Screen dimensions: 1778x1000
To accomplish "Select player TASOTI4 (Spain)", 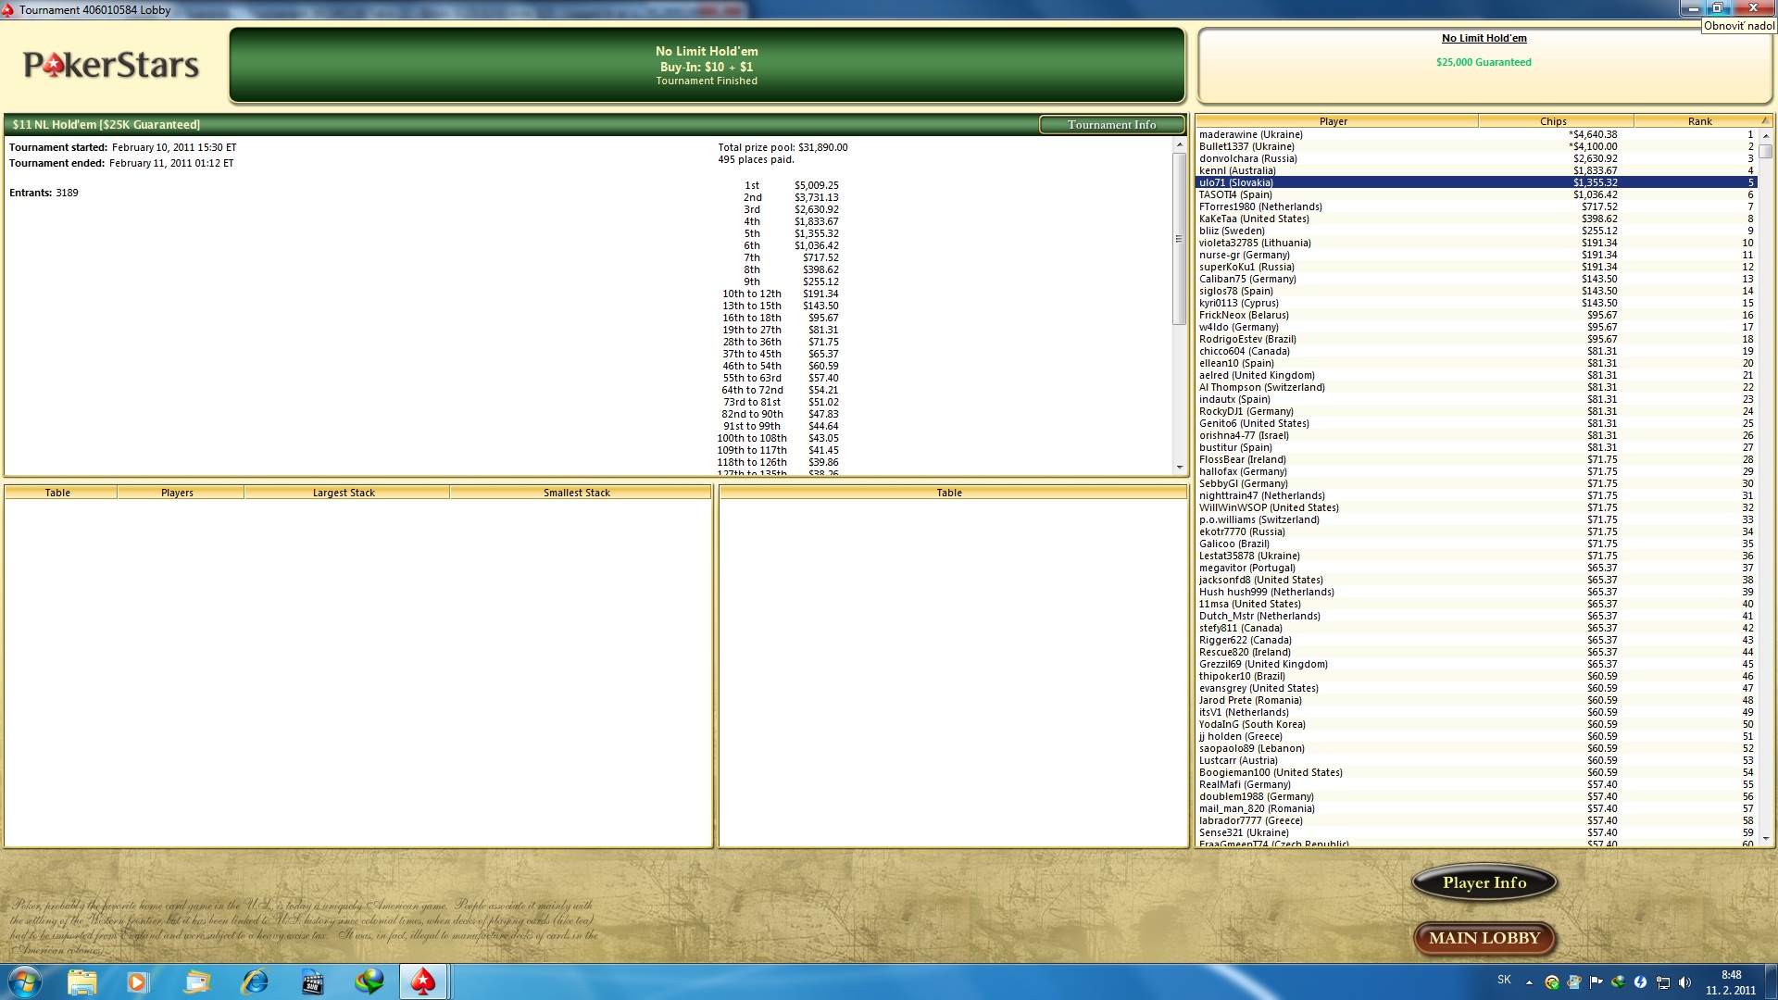I will (x=1476, y=194).
